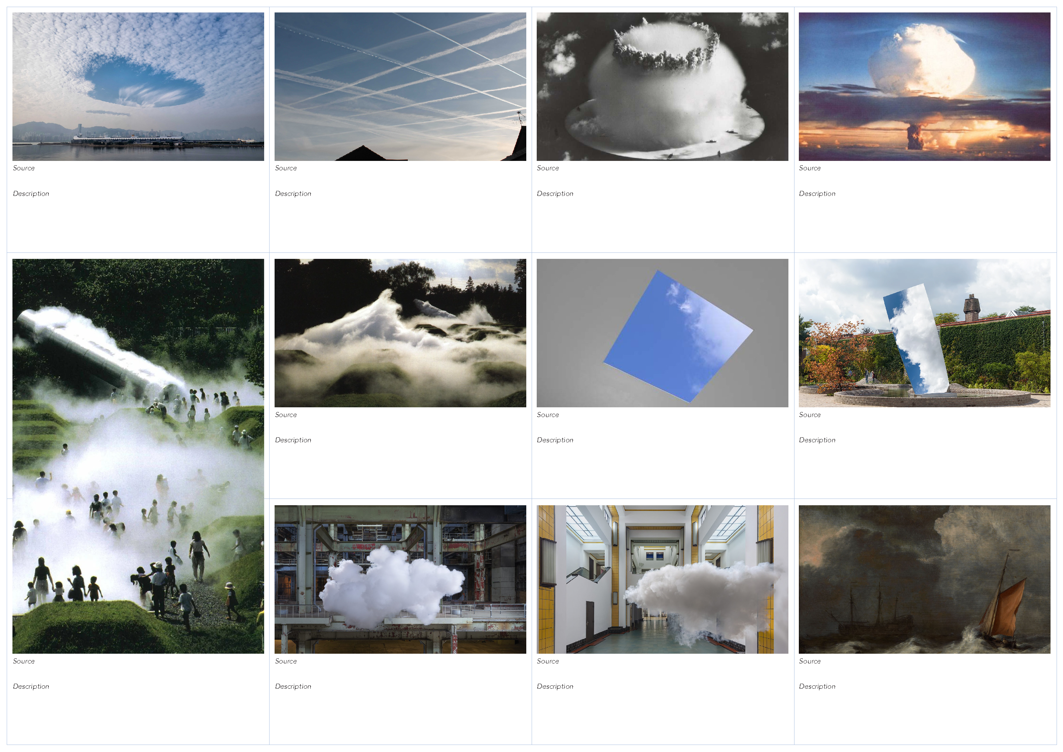The image size is (1063, 752).
Task: Click the fallstreak hole cloud photo
Action: pyautogui.click(x=138, y=87)
